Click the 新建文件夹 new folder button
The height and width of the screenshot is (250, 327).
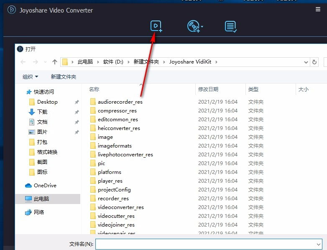[x=63, y=77]
